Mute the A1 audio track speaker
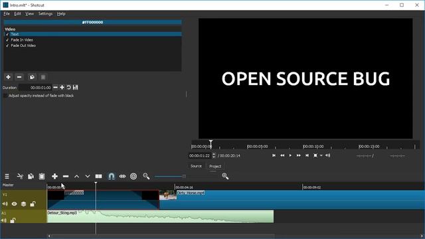Screen dimensions: 425x239 click(3, 220)
